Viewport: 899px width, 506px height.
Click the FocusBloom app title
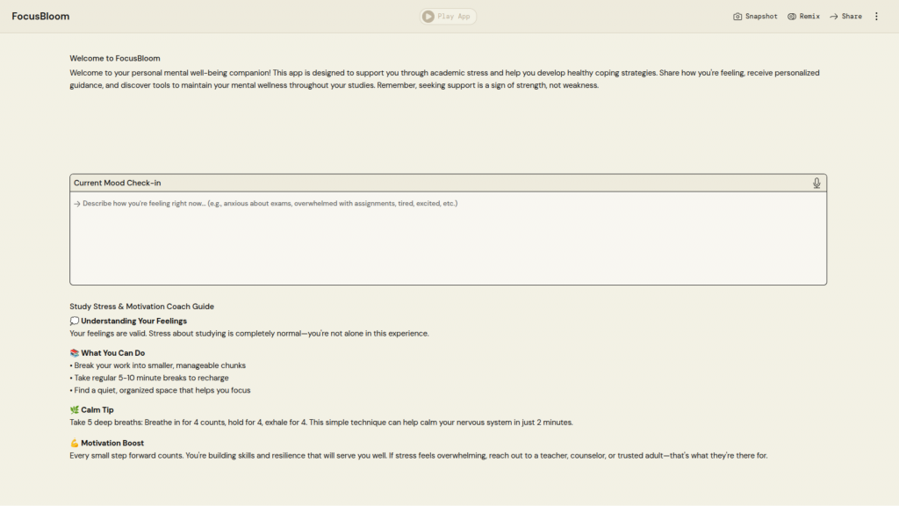click(40, 17)
